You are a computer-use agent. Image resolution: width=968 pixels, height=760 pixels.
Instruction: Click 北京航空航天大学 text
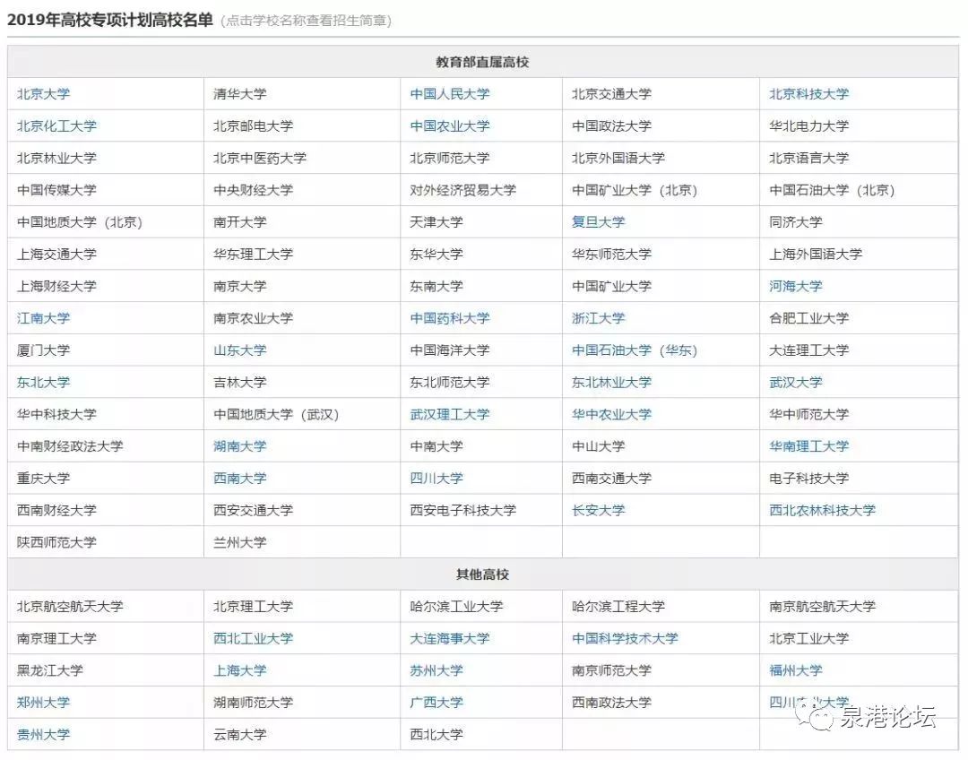tap(70, 606)
